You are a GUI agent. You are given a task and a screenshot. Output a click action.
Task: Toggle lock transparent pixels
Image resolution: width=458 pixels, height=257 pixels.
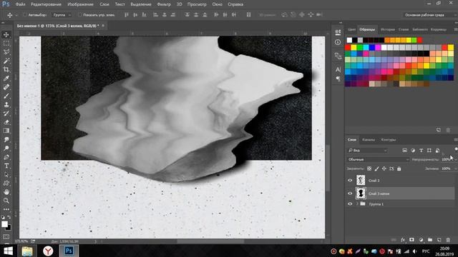tap(369, 168)
